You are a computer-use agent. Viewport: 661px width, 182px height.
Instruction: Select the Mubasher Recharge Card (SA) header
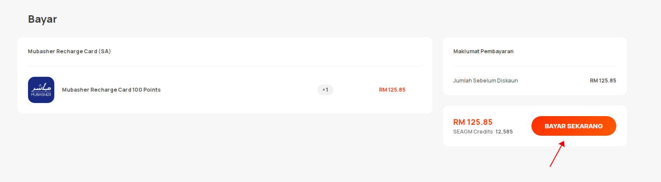[69, 52]
